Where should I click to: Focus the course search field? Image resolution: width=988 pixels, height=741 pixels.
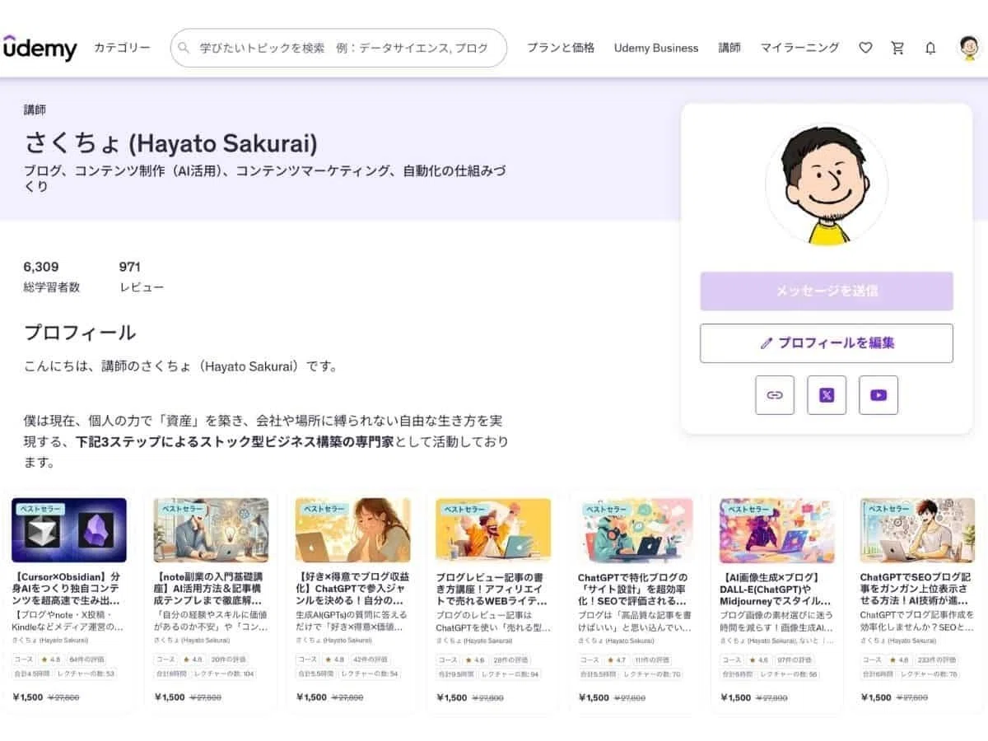tap(338, 48)
